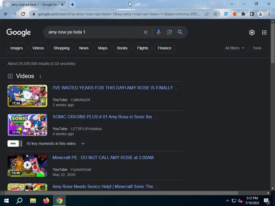Screen dimensions: 275x206
Task: Open the tab search chevron in title bar
Action: tap(232, 4)
